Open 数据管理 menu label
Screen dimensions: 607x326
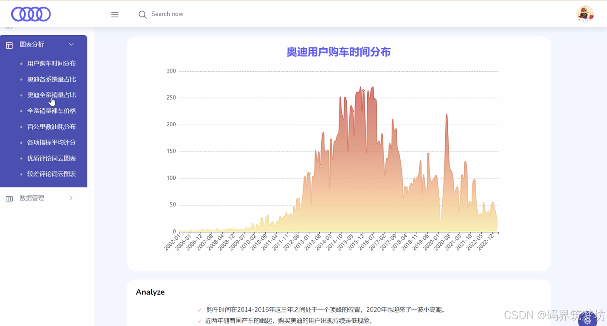point(32,198)
